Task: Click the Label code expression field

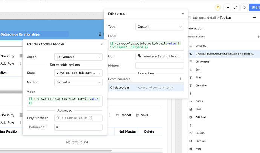Action: (146, 45)
